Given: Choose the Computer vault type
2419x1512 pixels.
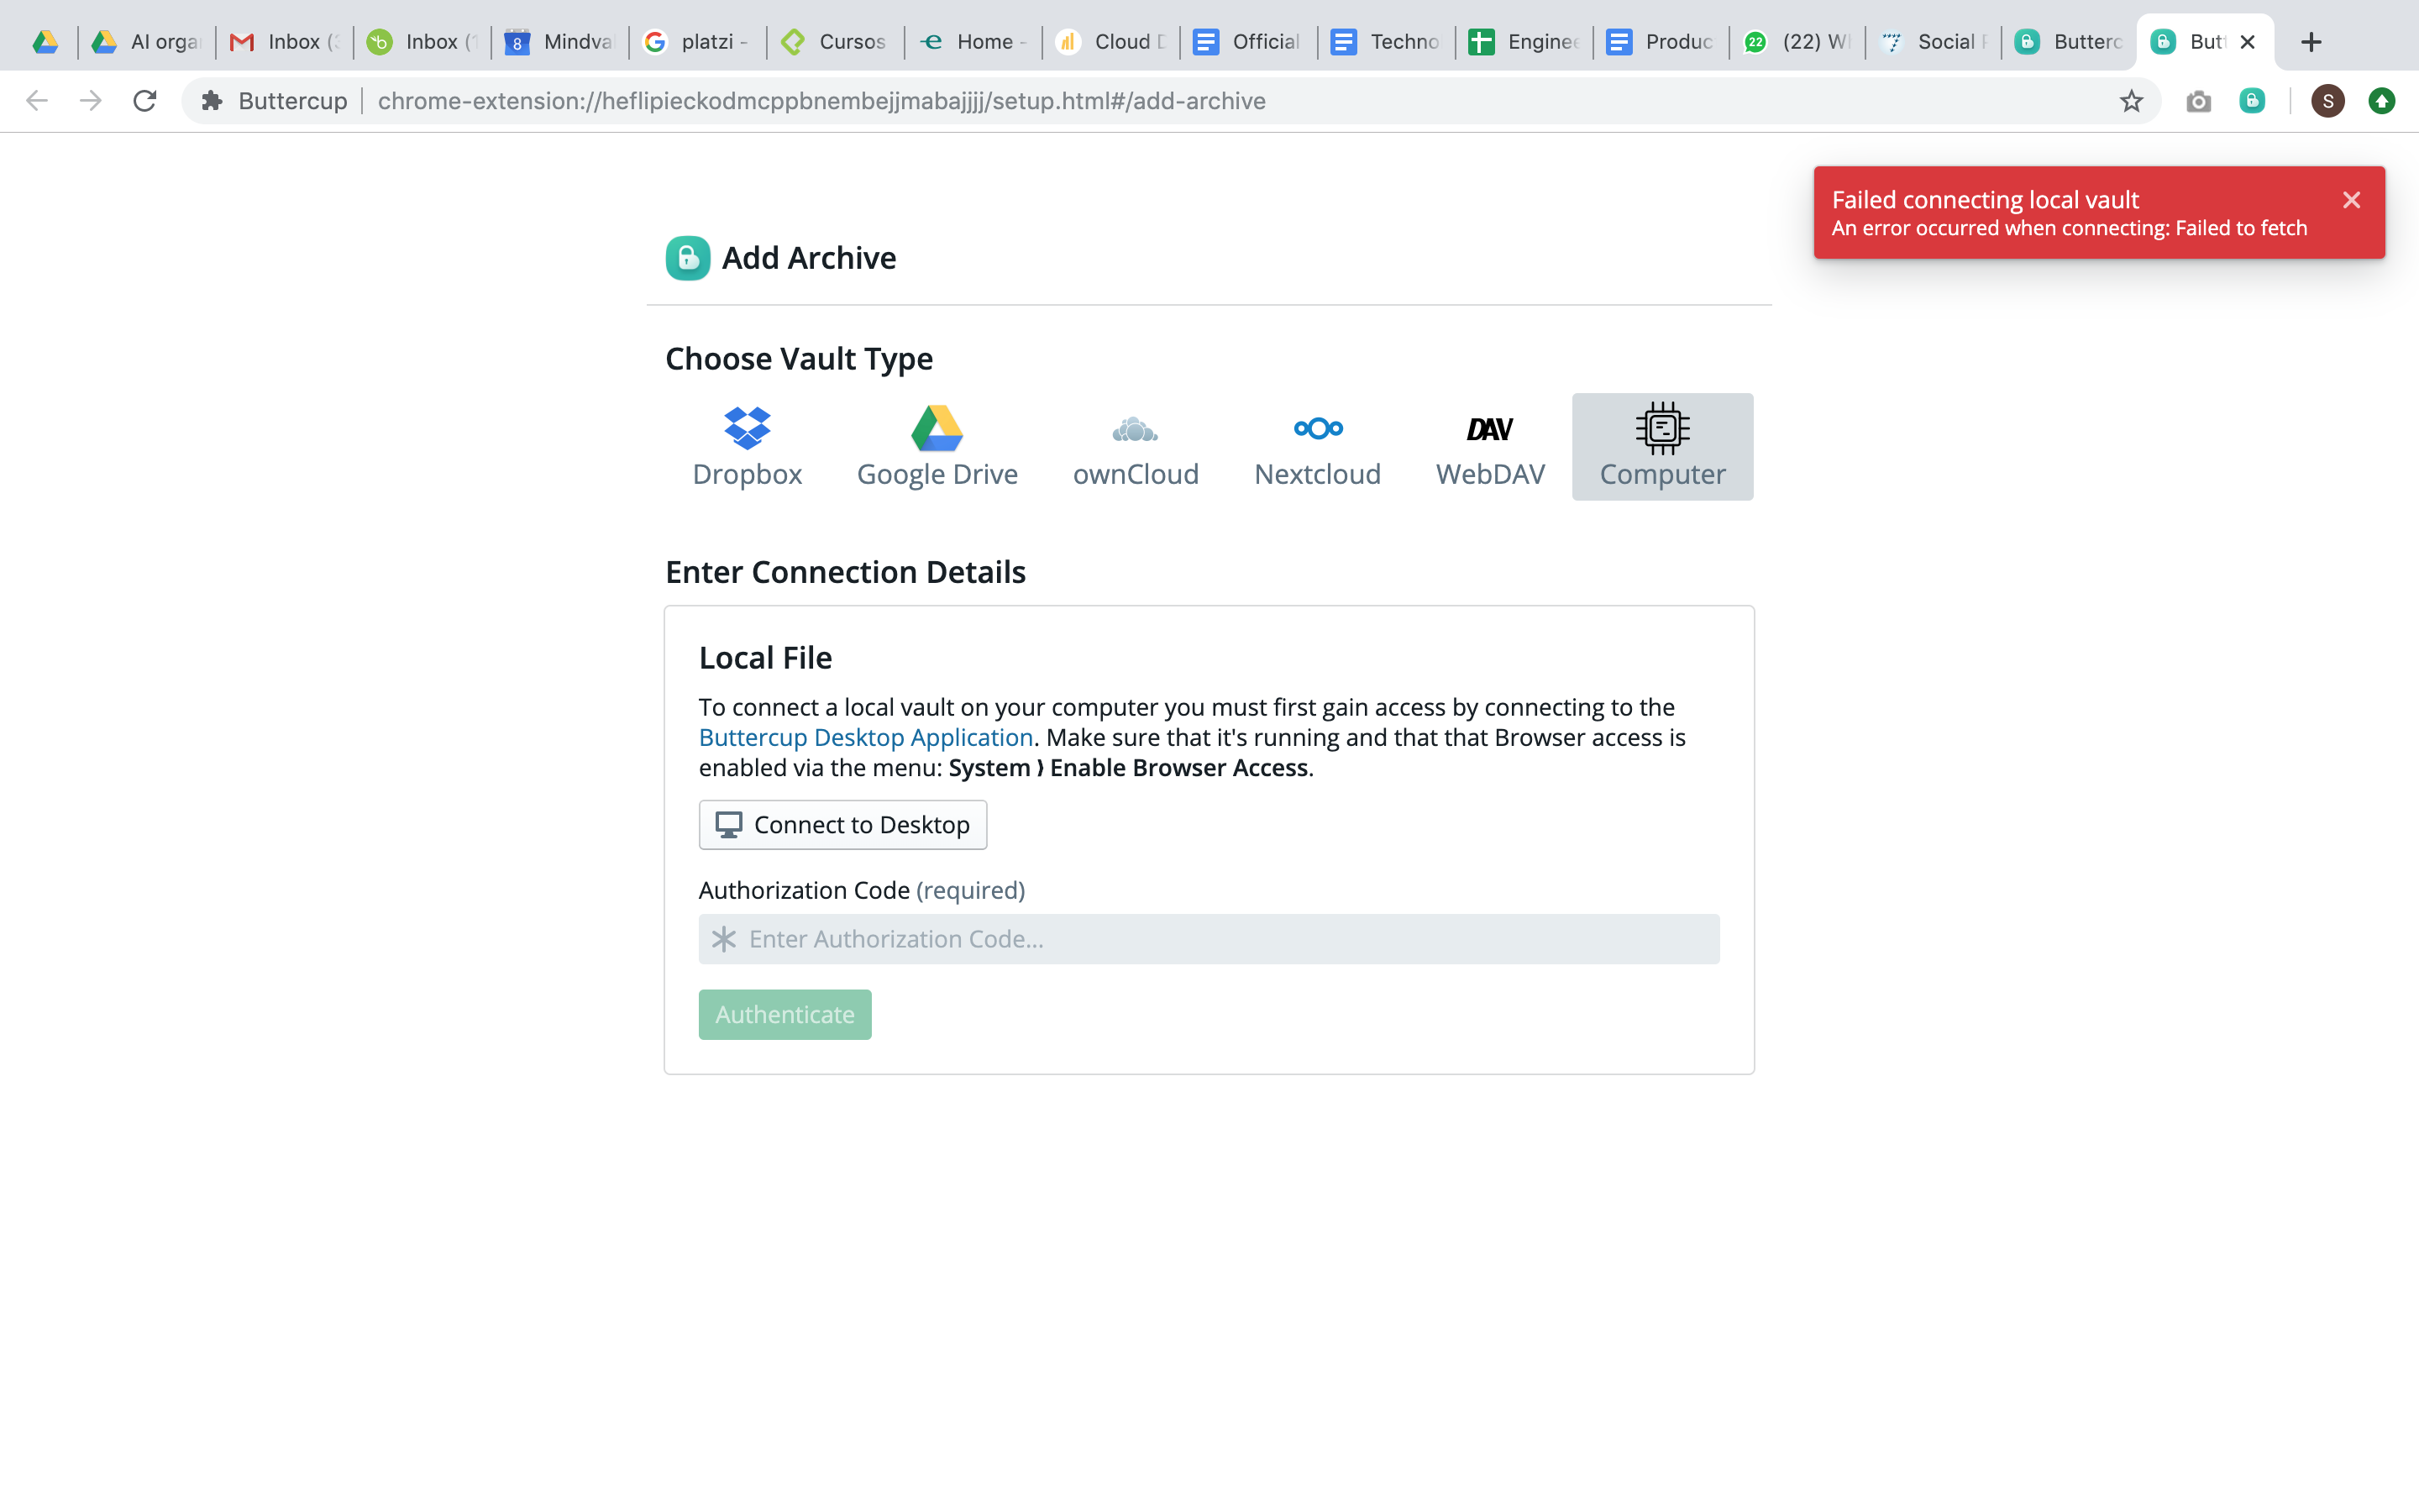Looking at the screenshot, I should point(1662,447).
